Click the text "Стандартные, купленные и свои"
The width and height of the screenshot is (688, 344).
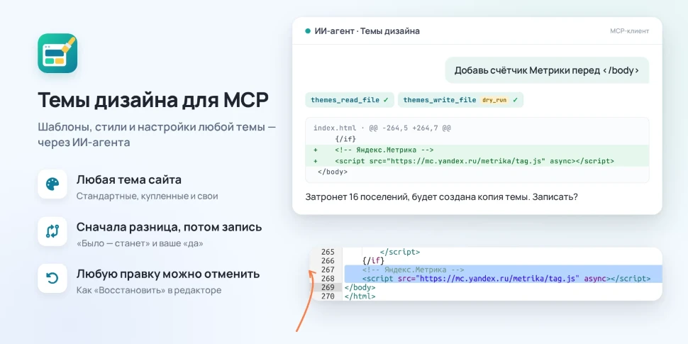[x=147, y=196]
